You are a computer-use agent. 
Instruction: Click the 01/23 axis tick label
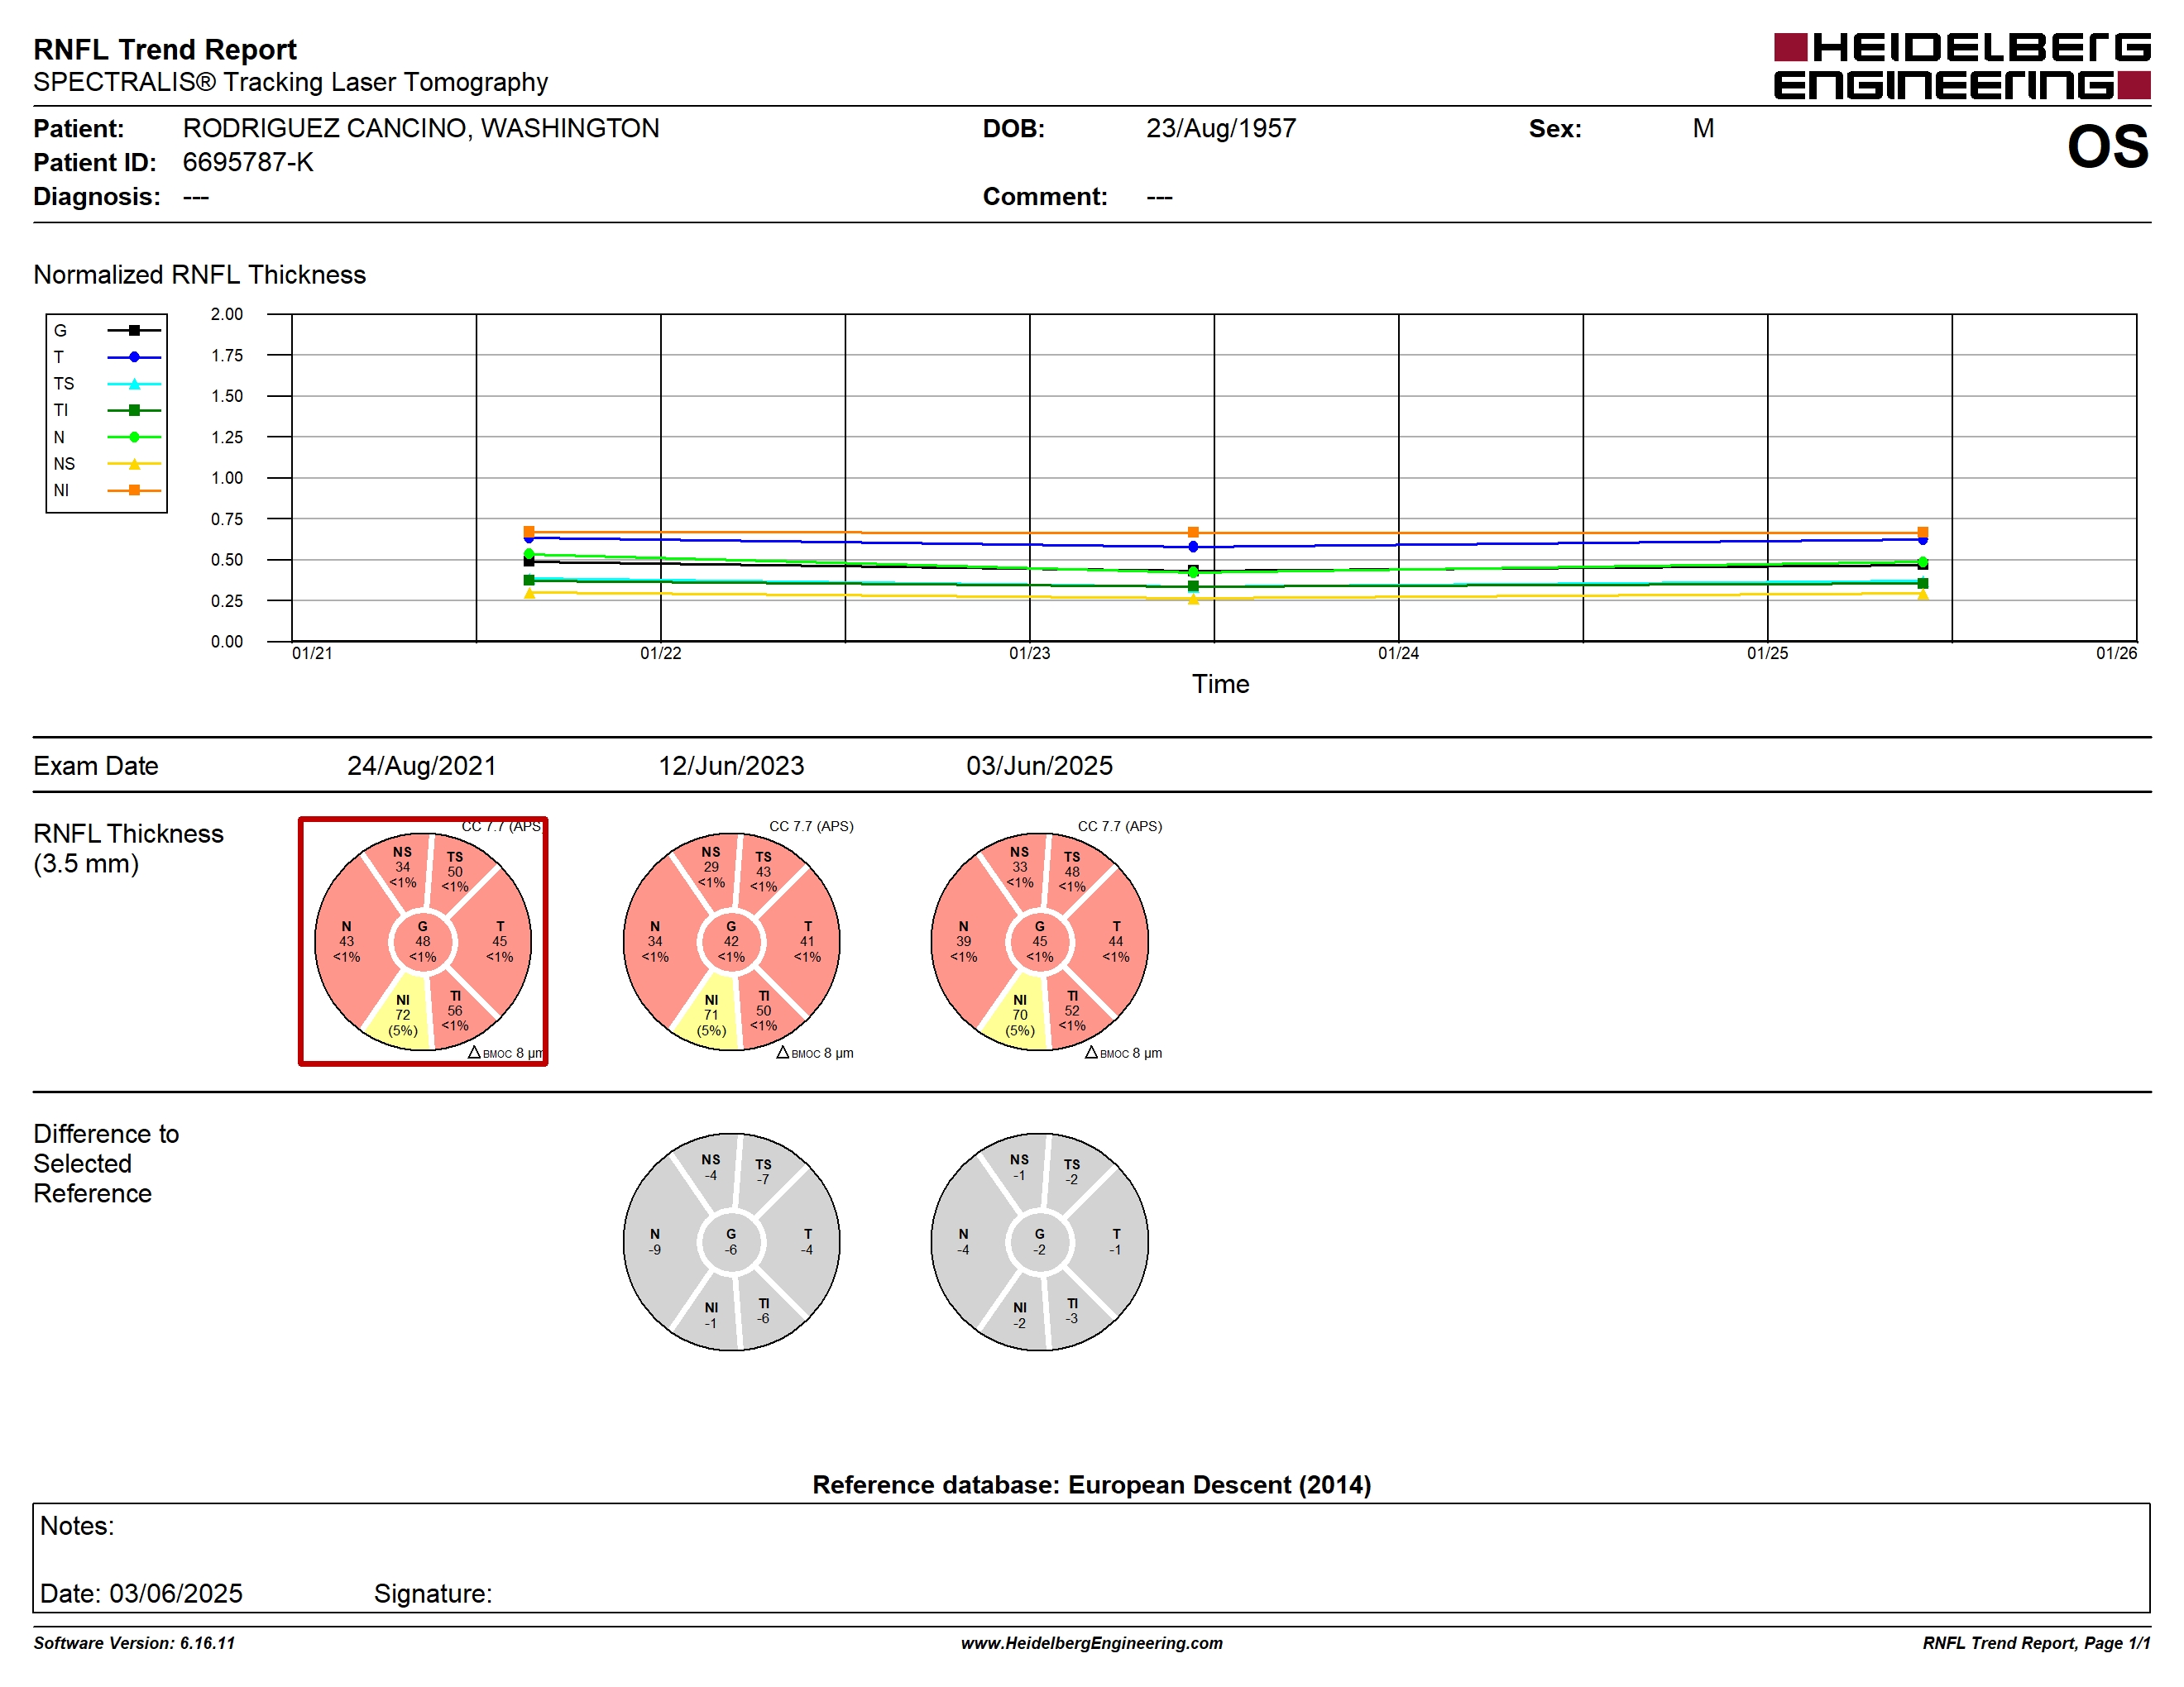pyautogui.click(x=1029, y=653)
